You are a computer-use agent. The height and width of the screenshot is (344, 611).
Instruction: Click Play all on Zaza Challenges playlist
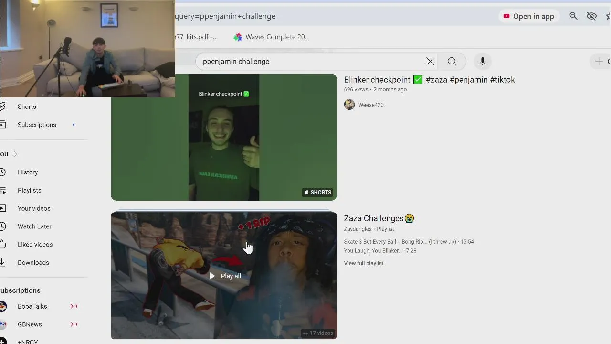[x=225, y=276]
